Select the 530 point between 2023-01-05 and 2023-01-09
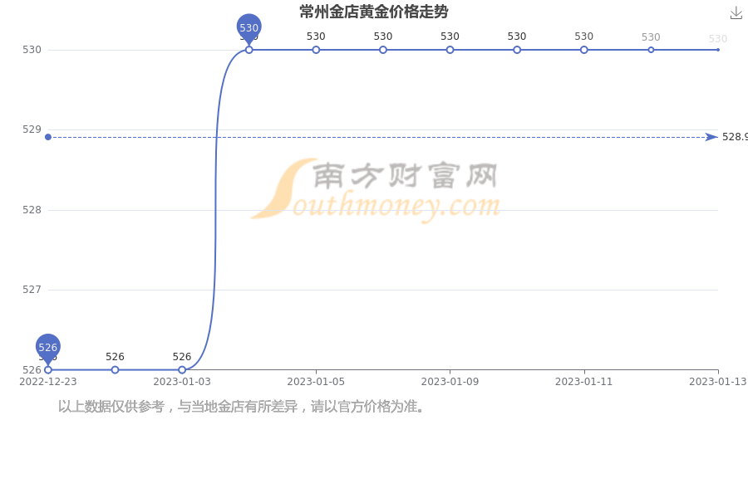748x498 pixels. (x=383, y=50)
